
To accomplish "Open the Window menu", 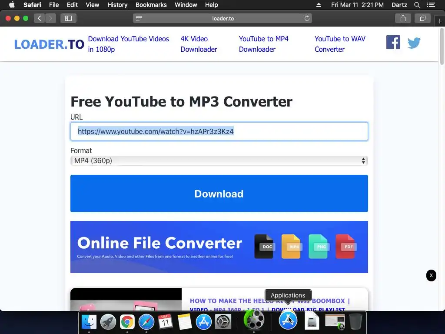I will 186,5.
